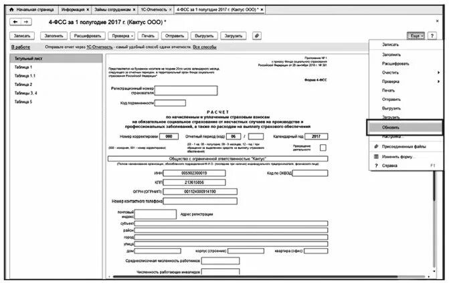
Task: Click the ИНН field
Action: (x=194, y=173)
